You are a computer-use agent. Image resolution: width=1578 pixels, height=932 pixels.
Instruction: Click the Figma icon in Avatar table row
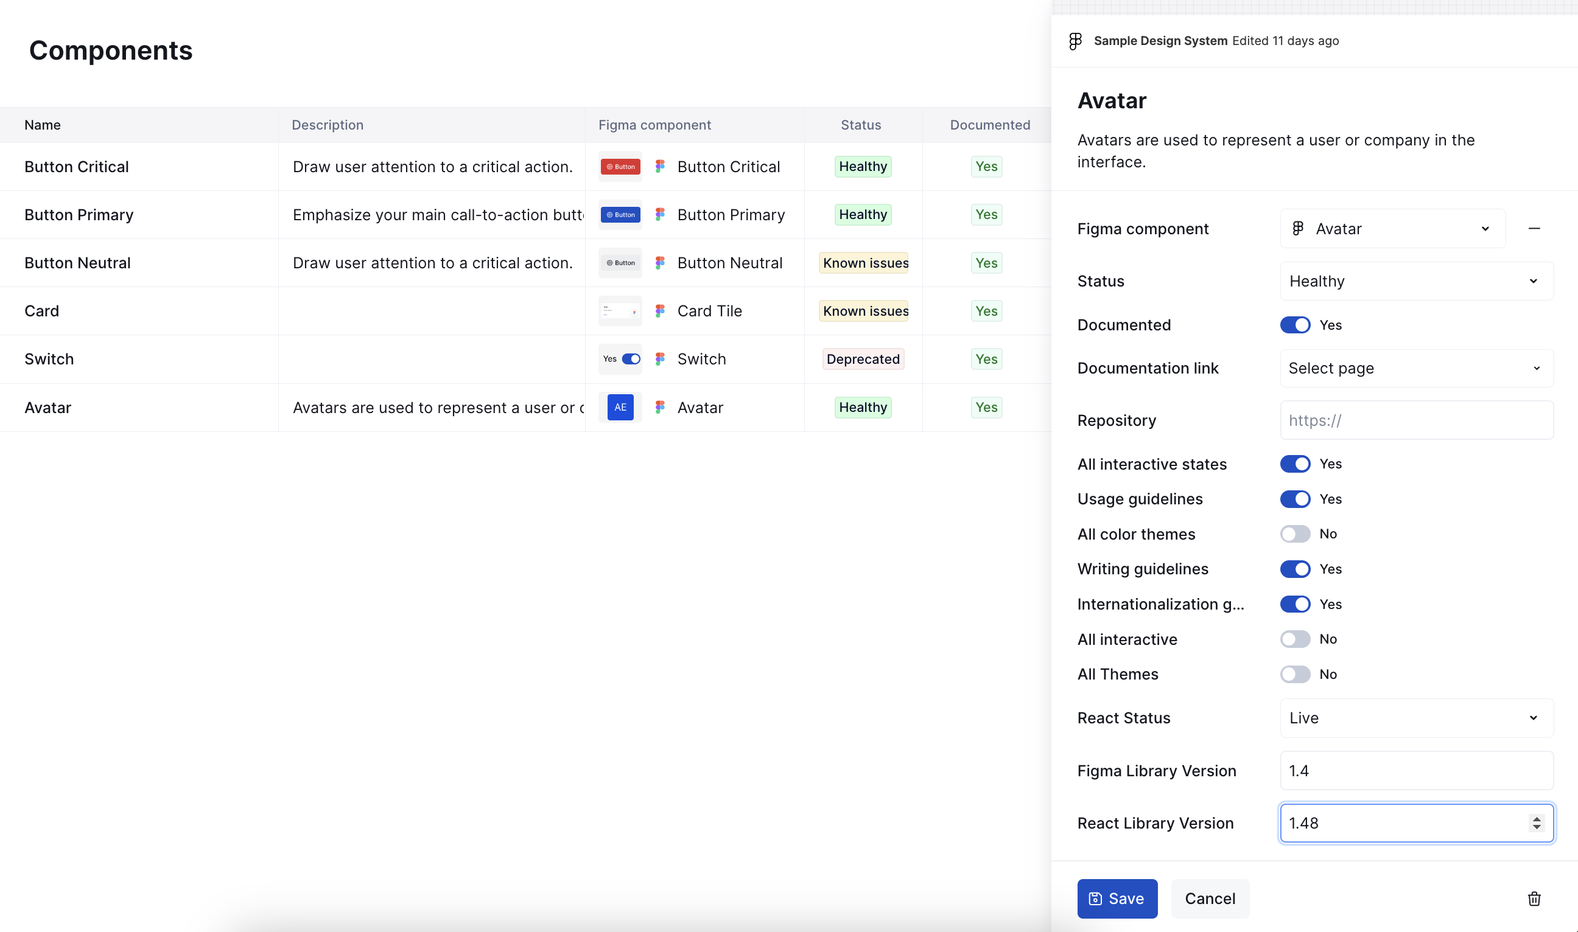pos(660,408)
